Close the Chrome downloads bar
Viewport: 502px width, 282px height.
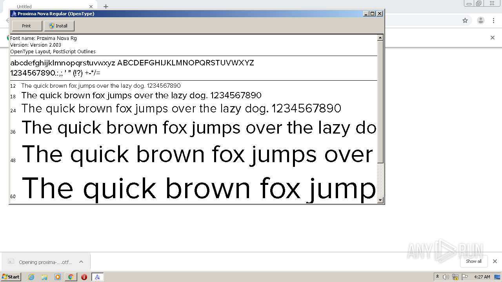point(495,261)
